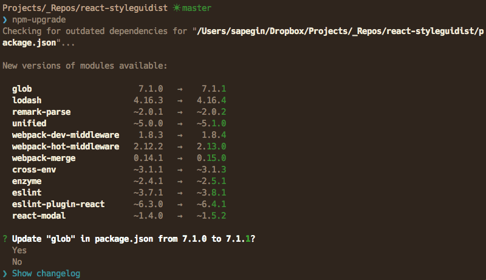Click the prompt arrow before npm-upgrade
Viewport: 486px width, 280px height.
coord(5,20)
